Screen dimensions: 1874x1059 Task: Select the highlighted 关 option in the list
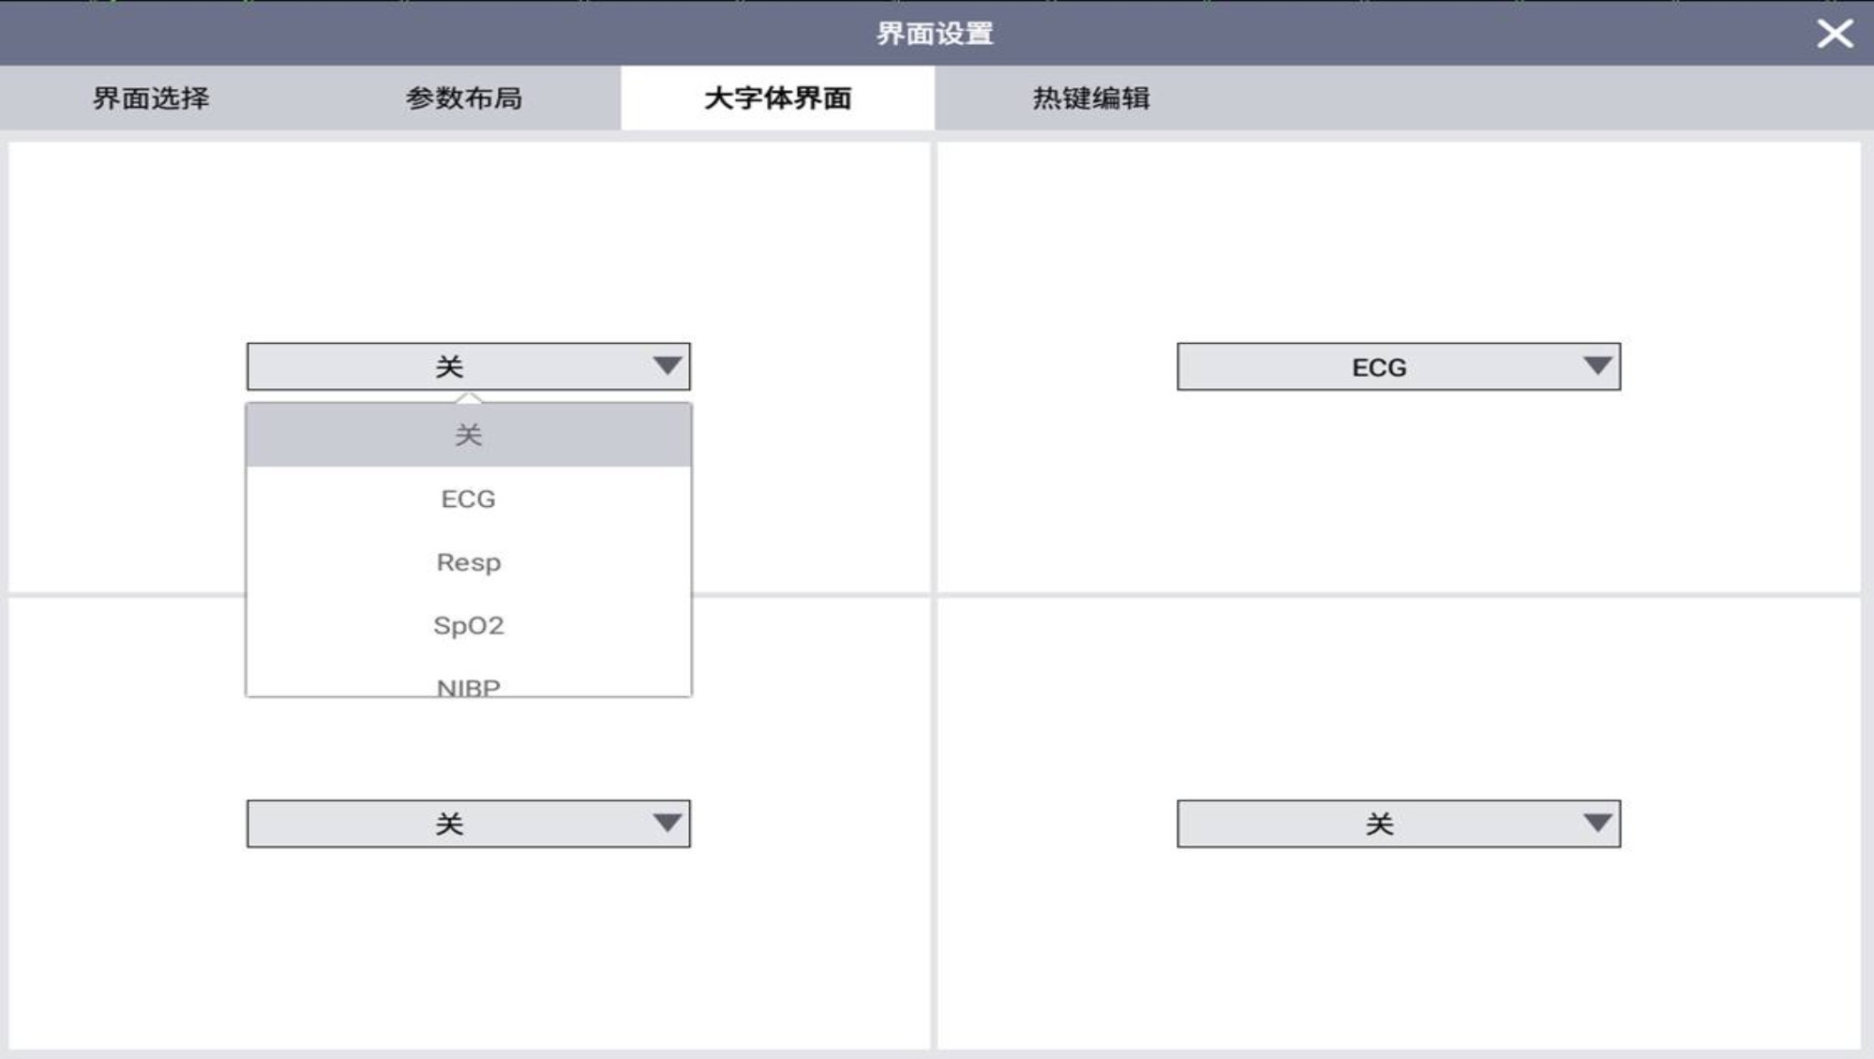point(468,435)
